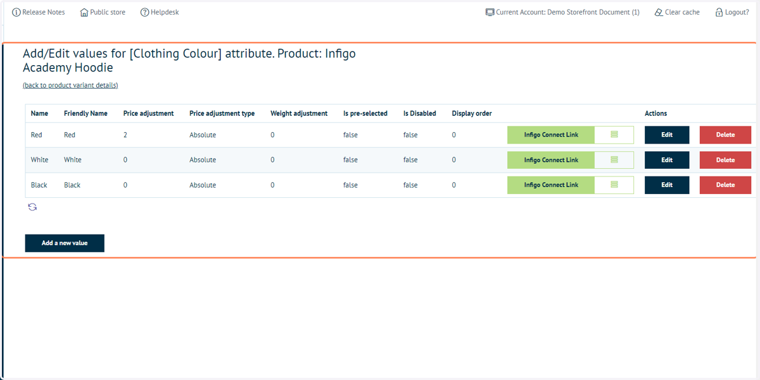Screen dimensions: 760x380
Task: Open Release Notes link
Action: point(39,12)
